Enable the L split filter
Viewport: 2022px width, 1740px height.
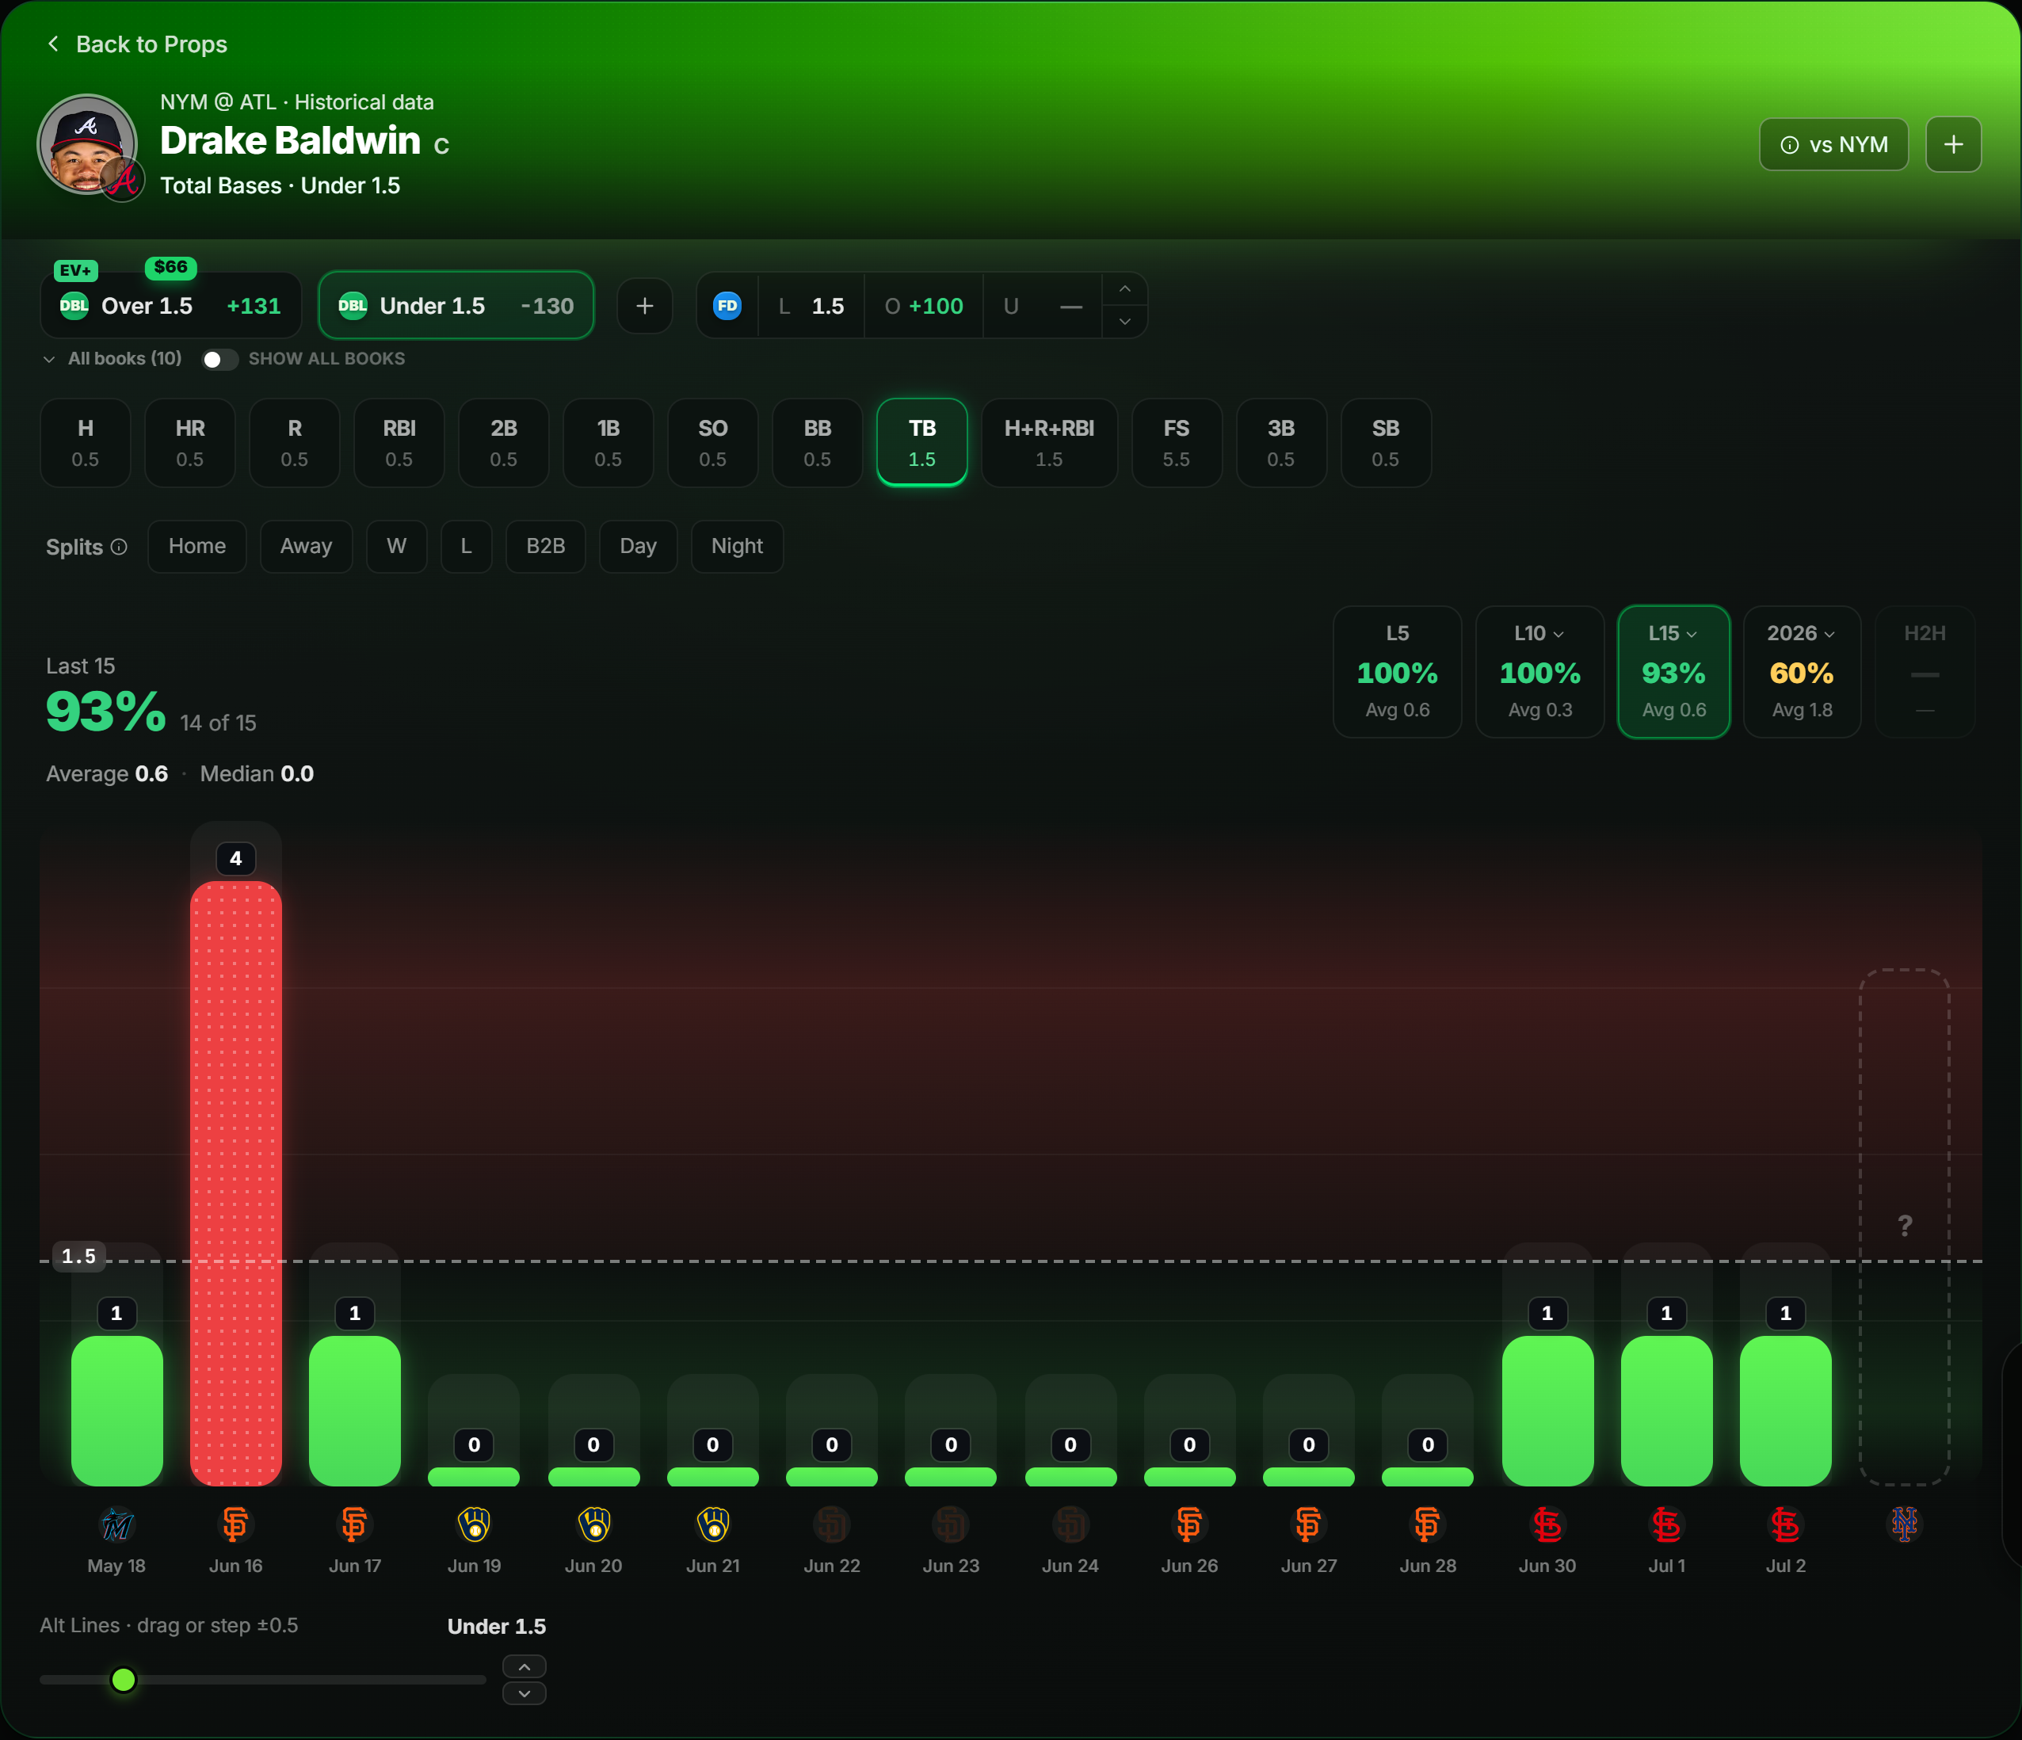(467, 547)
